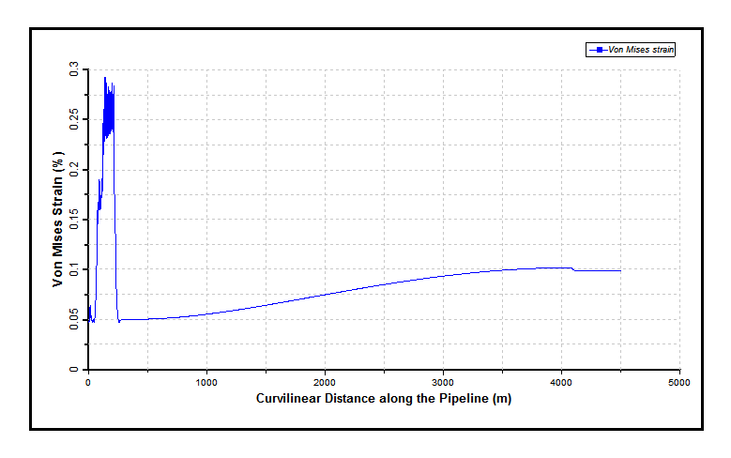Select the 5000 x-axis tick label
The width and height of the screenshot is (731, 458).
679,382
